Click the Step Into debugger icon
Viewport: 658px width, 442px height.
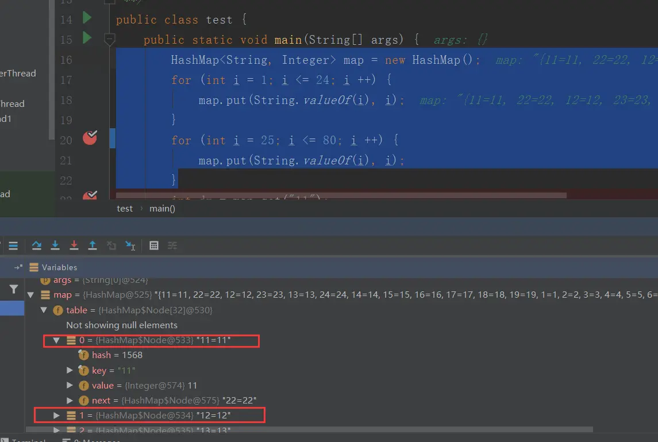55,245
